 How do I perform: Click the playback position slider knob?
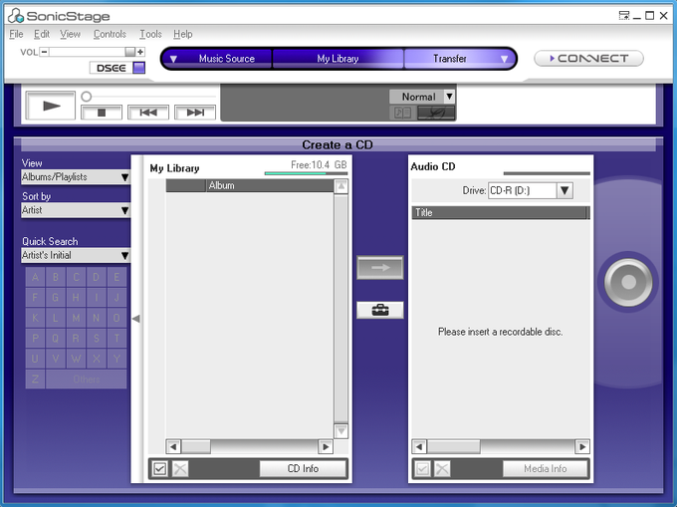coord(87,97)
